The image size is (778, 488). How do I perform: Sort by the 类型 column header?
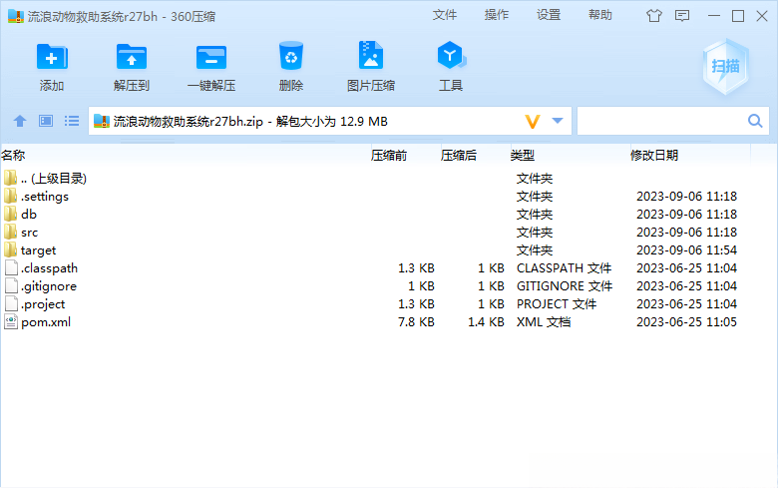523,156
